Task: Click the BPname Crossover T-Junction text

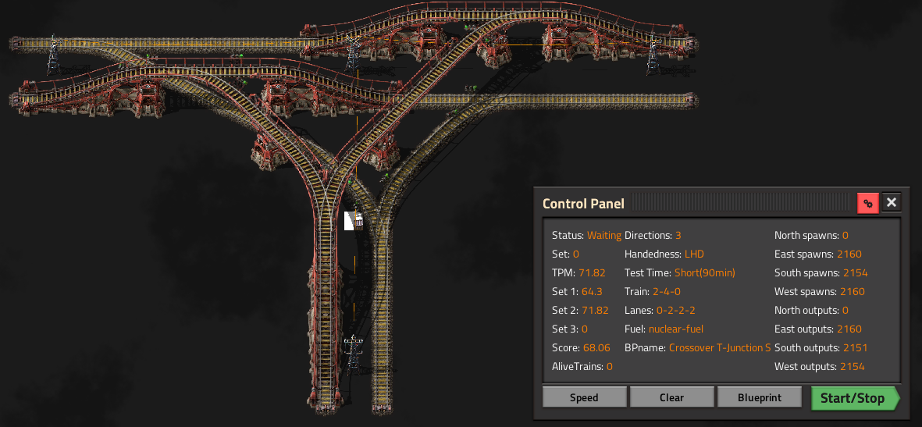Action: pos(720,347)
